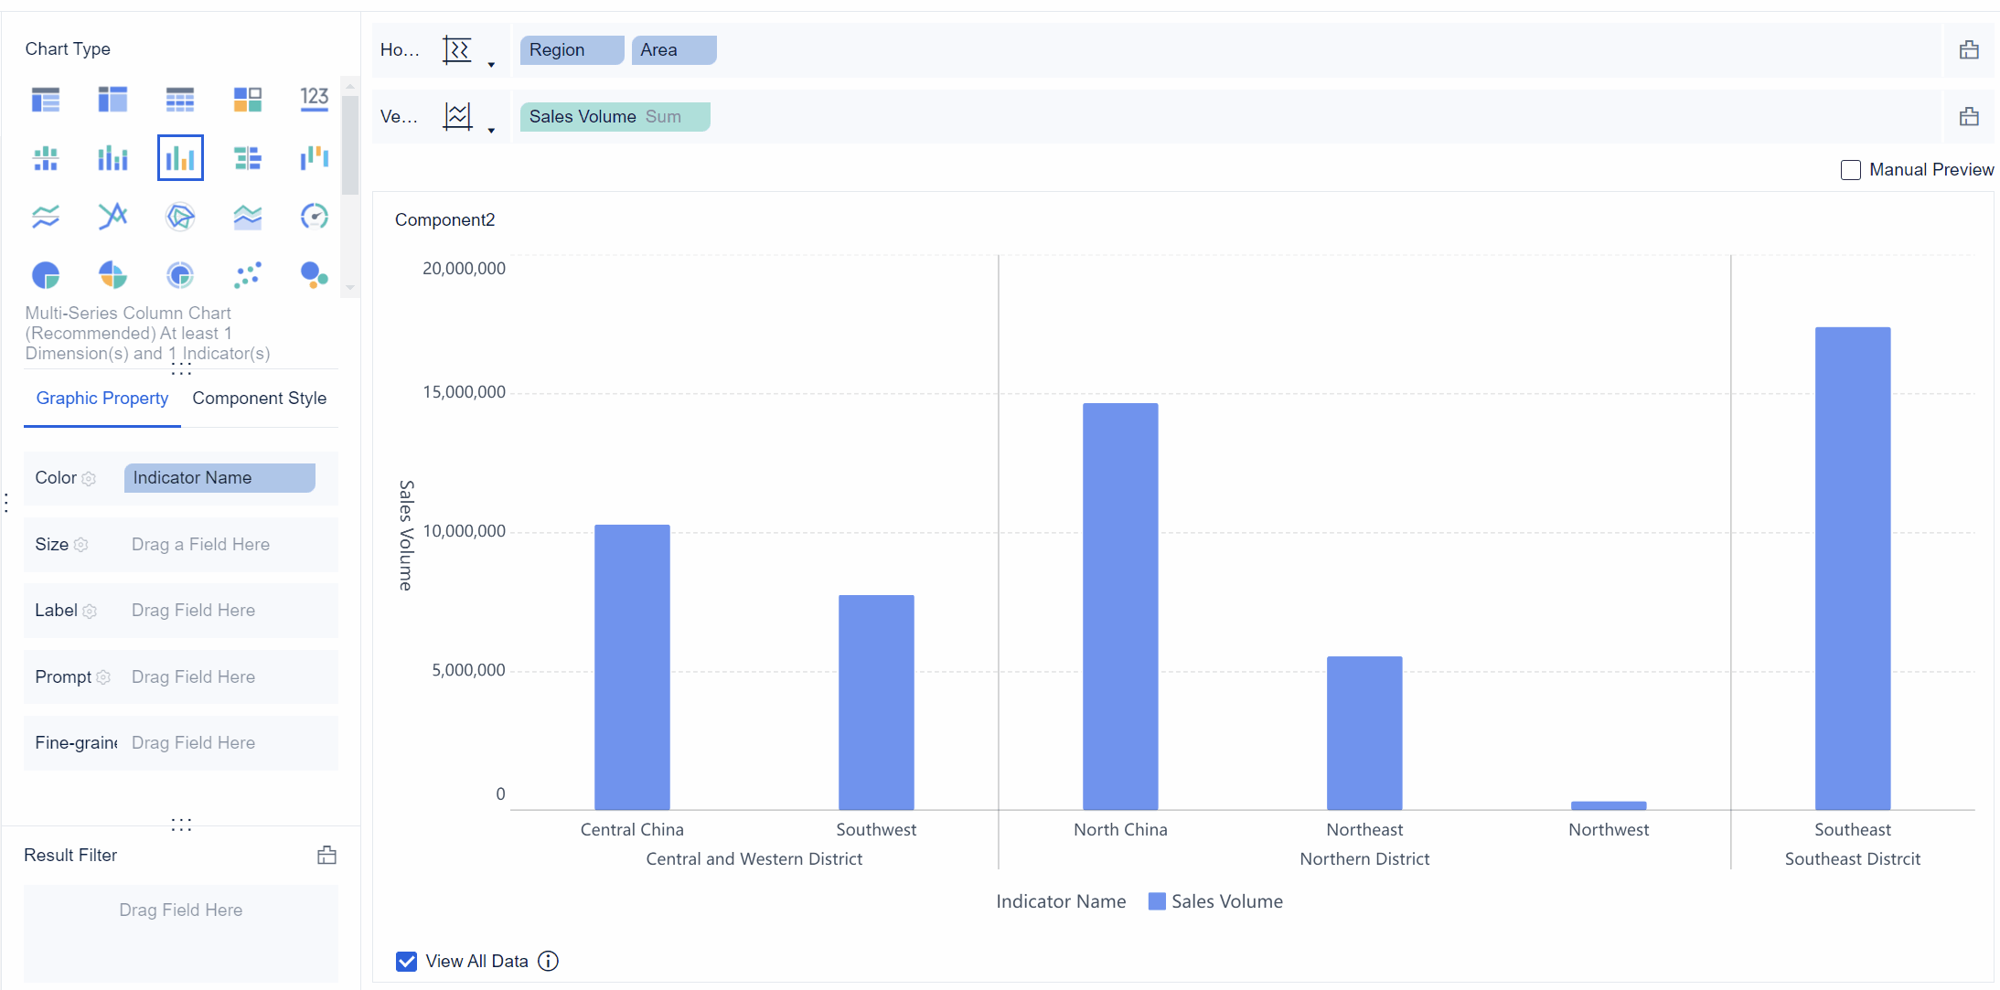
Task: Open the Sales Volume Sum field dropdown
Action: [615, 117]
